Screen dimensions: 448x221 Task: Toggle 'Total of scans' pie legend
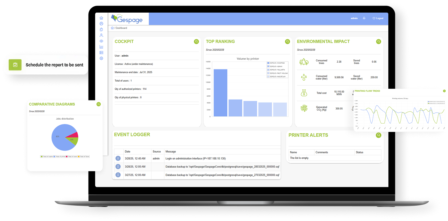point(72,157)
